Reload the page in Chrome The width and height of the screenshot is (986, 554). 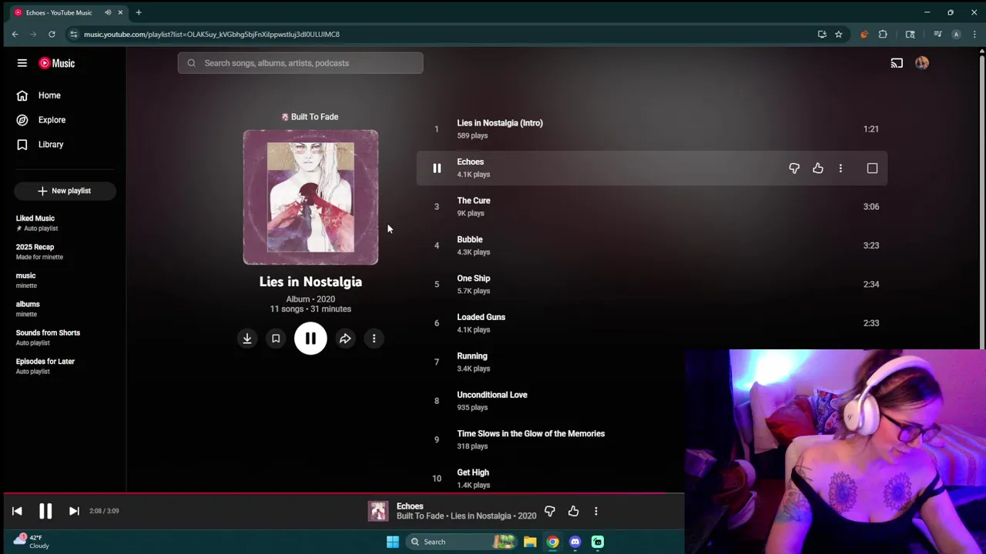[52, 34]
